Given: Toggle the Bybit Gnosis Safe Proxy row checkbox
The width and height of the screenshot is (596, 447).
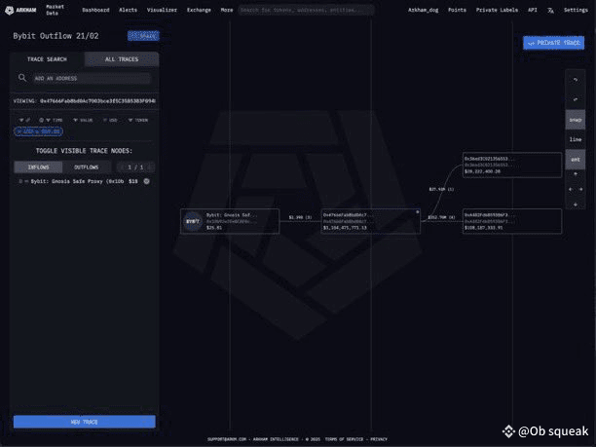Looking at the screenshot, I should 20,182.
